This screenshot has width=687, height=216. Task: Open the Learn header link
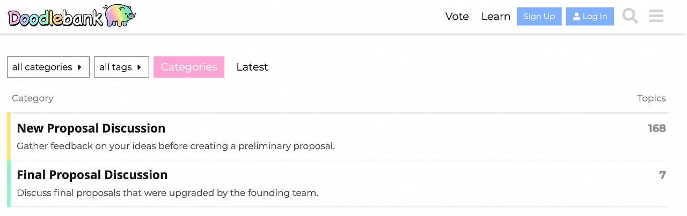coord(495,17)
